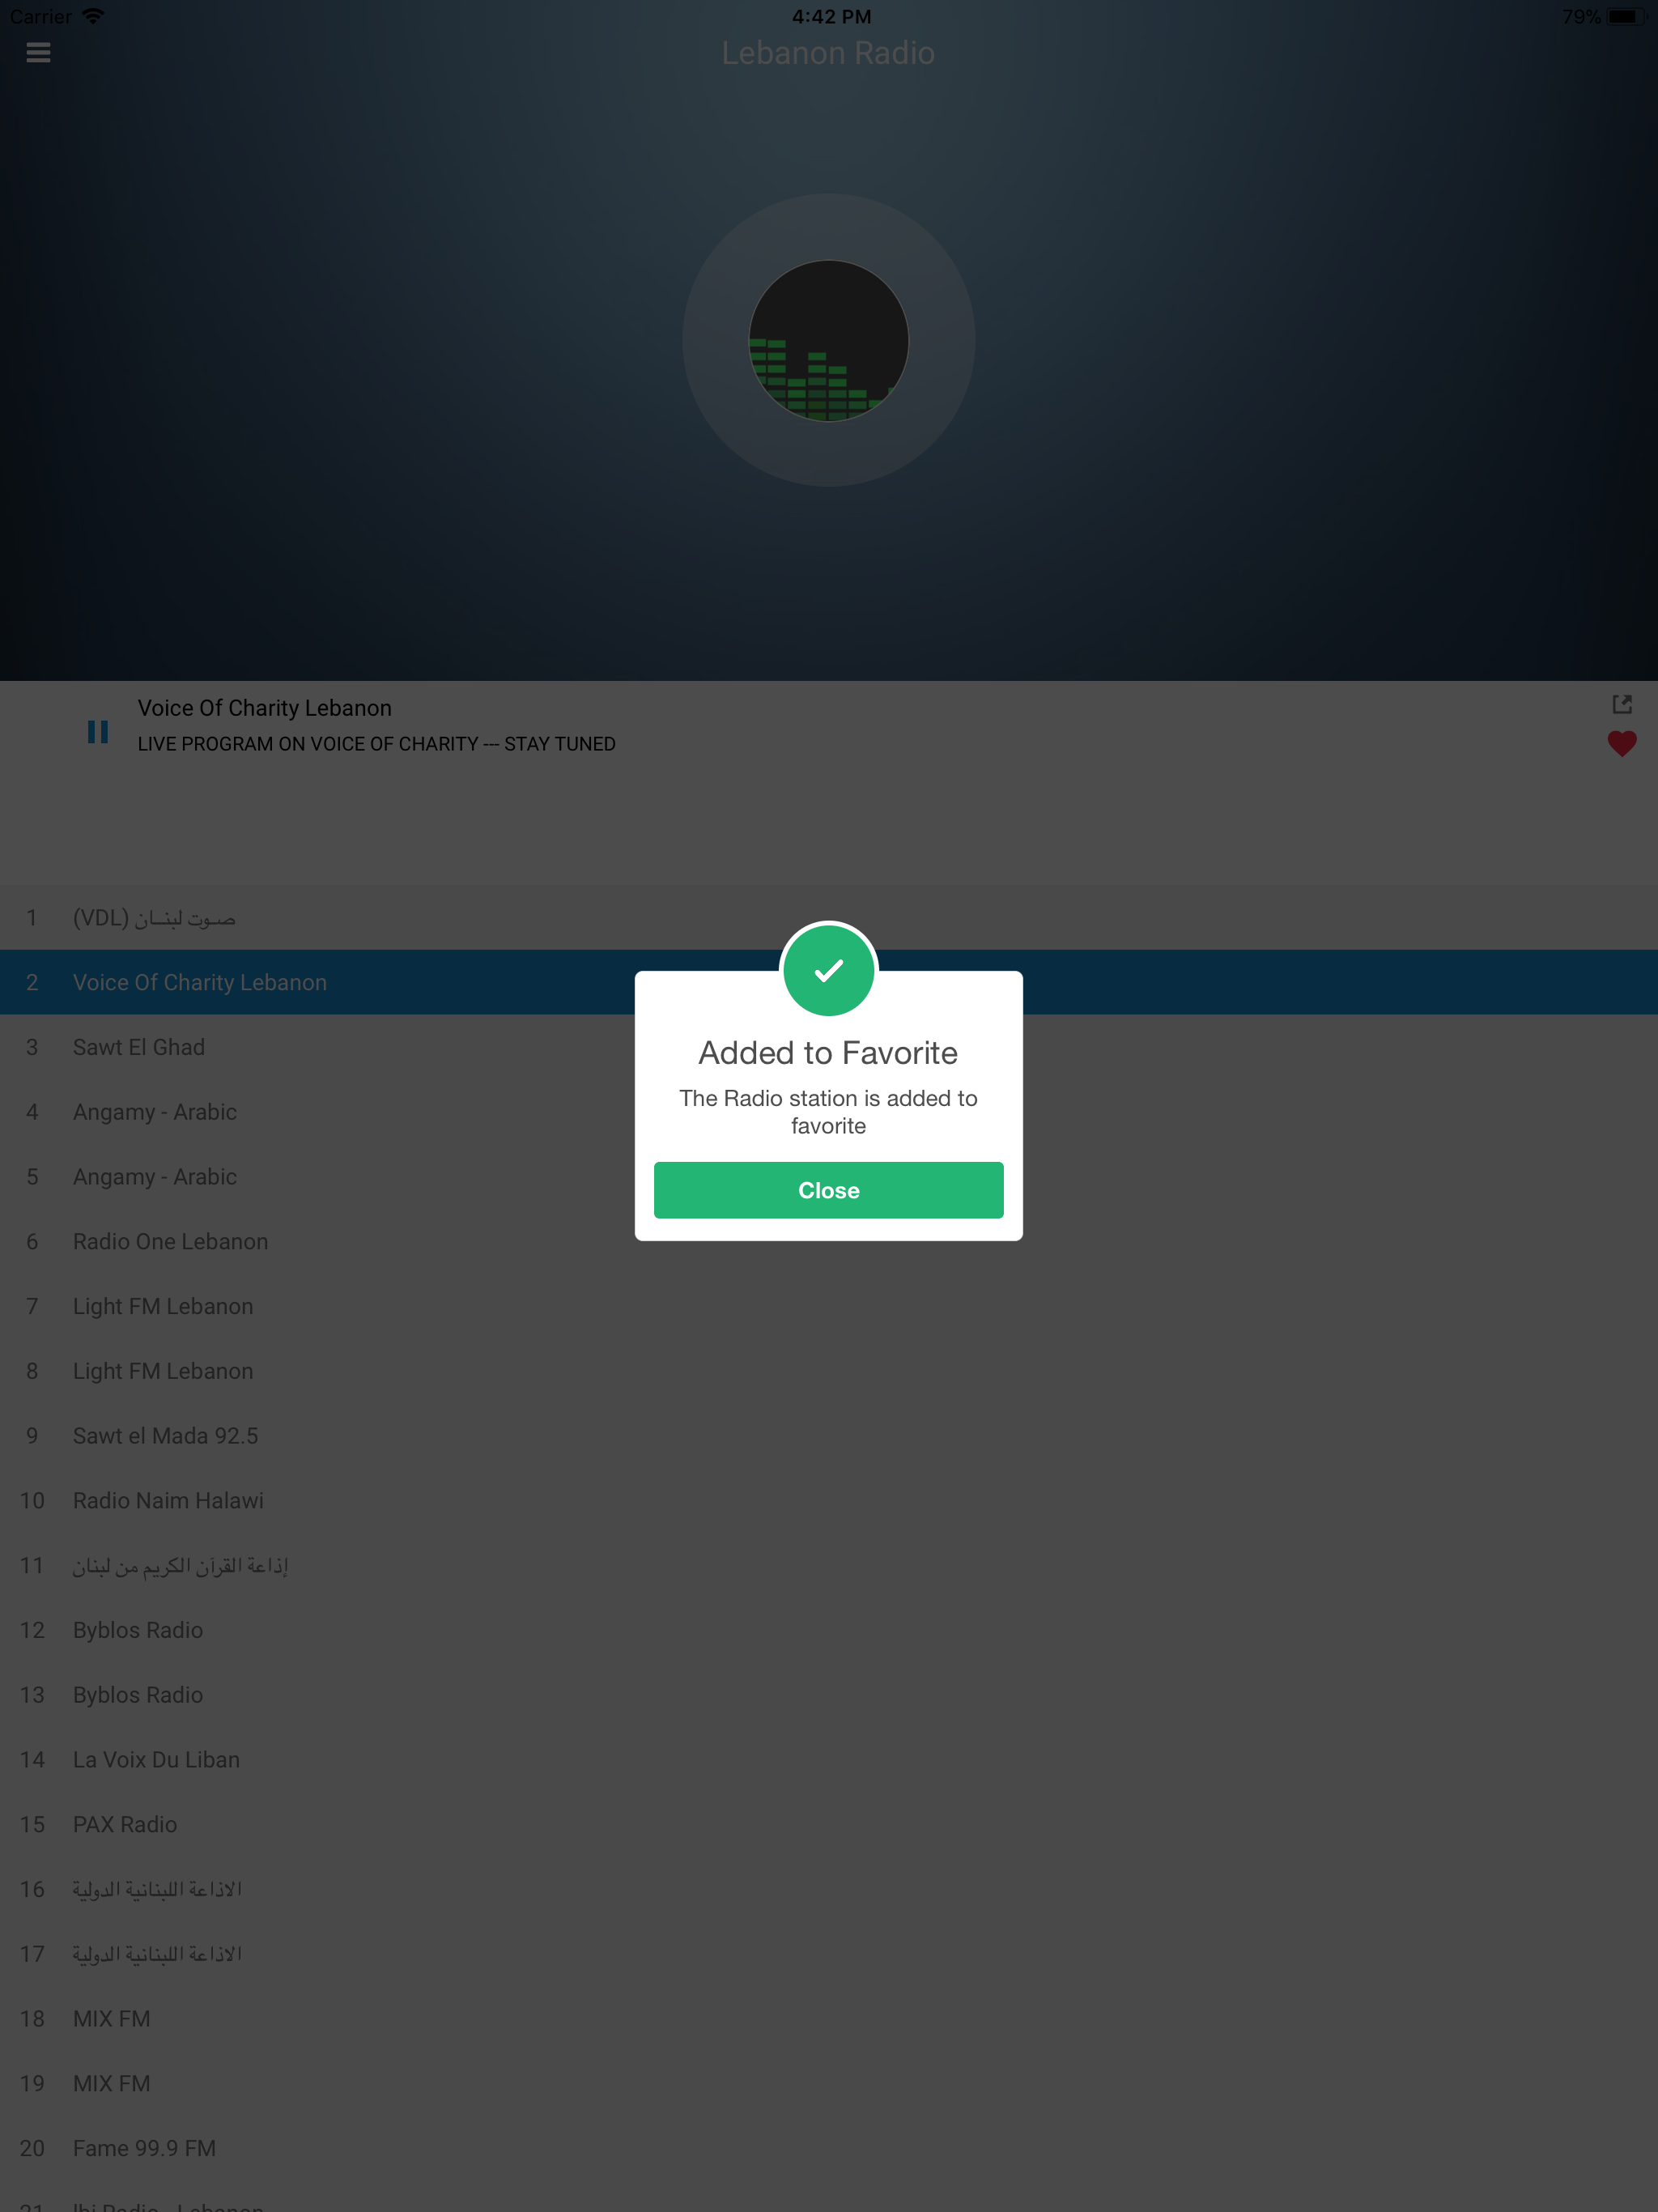
Task: Play station 7 Light FM Lebanon
Action: pos(829,1306)
